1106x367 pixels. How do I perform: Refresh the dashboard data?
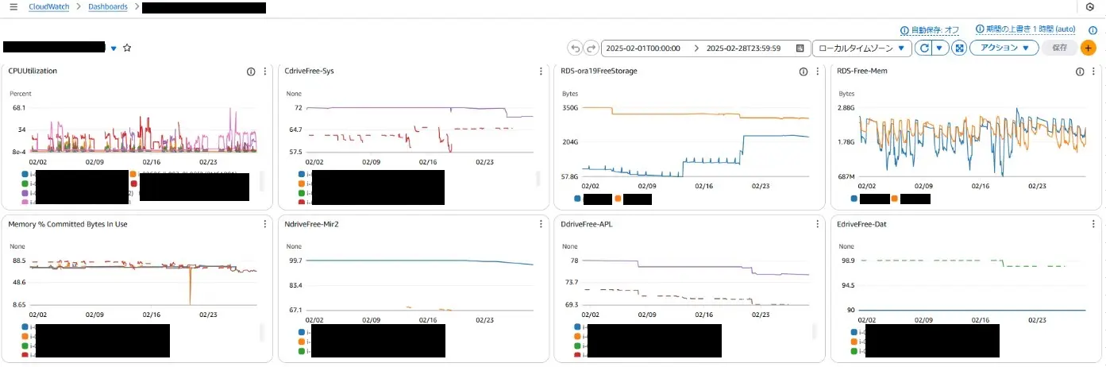(923, 48)
